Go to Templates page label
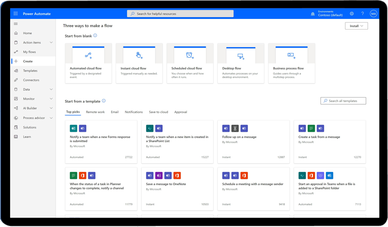Image resolution: width=388 pixels, height=227 pixels. (x=30, y=71)
